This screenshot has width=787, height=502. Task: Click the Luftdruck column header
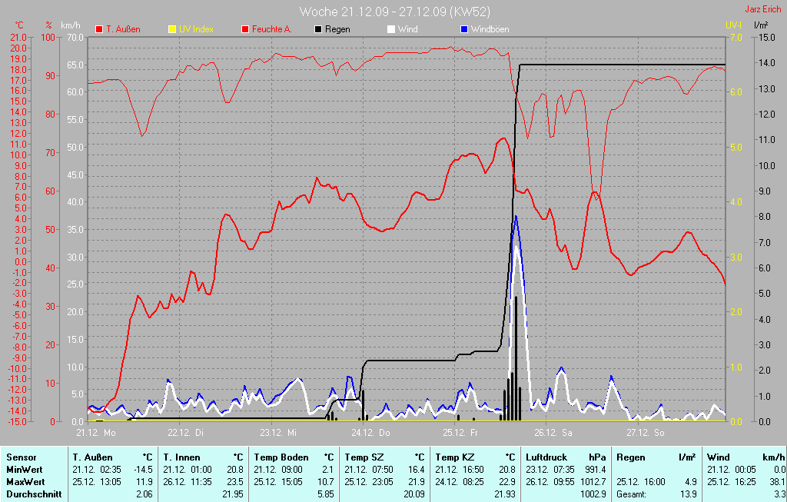tap(546, 457)
